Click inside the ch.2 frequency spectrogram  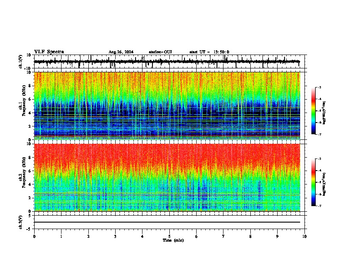coord(167,178)
